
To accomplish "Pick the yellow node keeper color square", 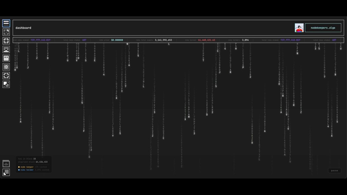I will [19, 167].
